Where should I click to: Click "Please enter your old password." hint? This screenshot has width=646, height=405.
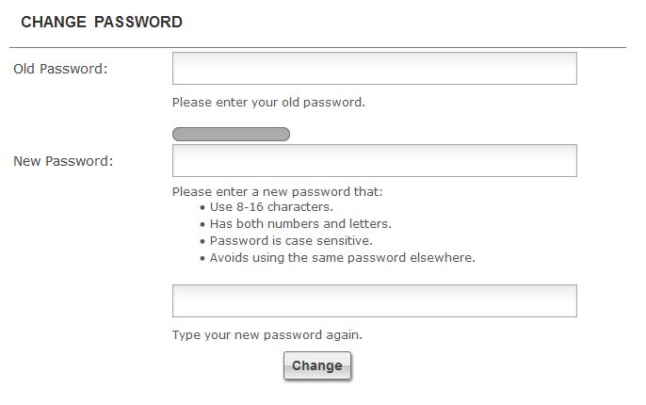pos(268,102)
